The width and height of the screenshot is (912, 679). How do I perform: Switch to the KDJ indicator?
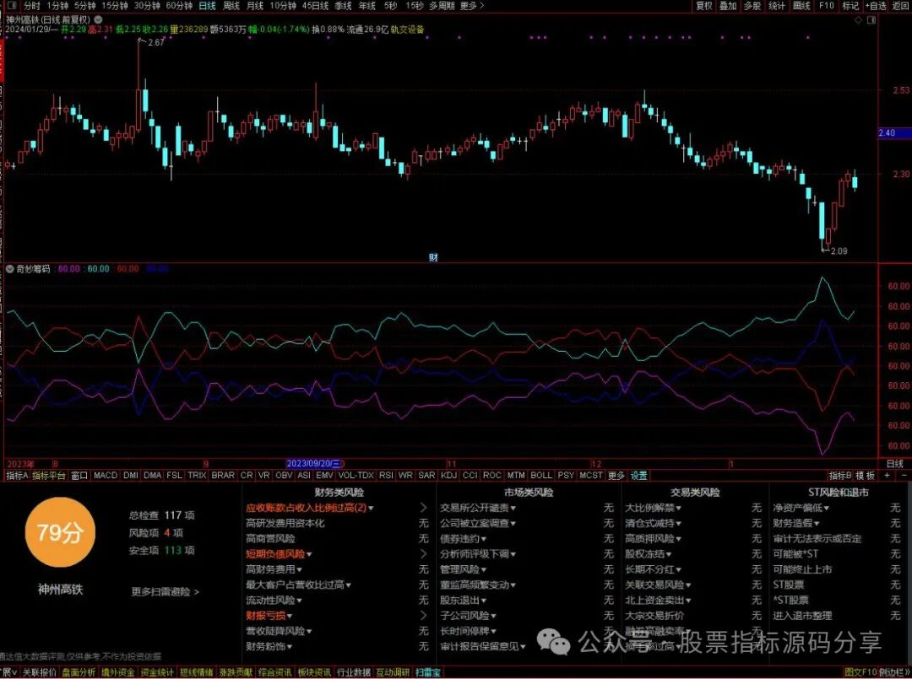(x=448, y=475)
